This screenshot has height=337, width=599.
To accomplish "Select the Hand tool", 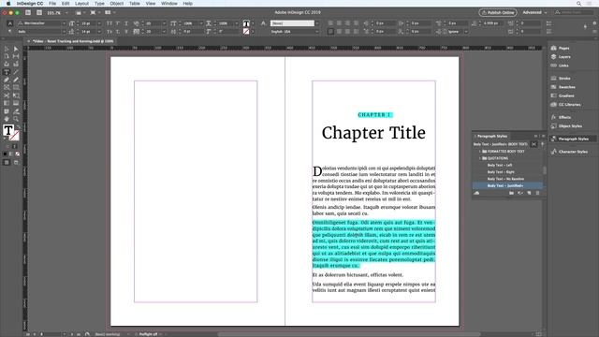I will click(7, 119).
